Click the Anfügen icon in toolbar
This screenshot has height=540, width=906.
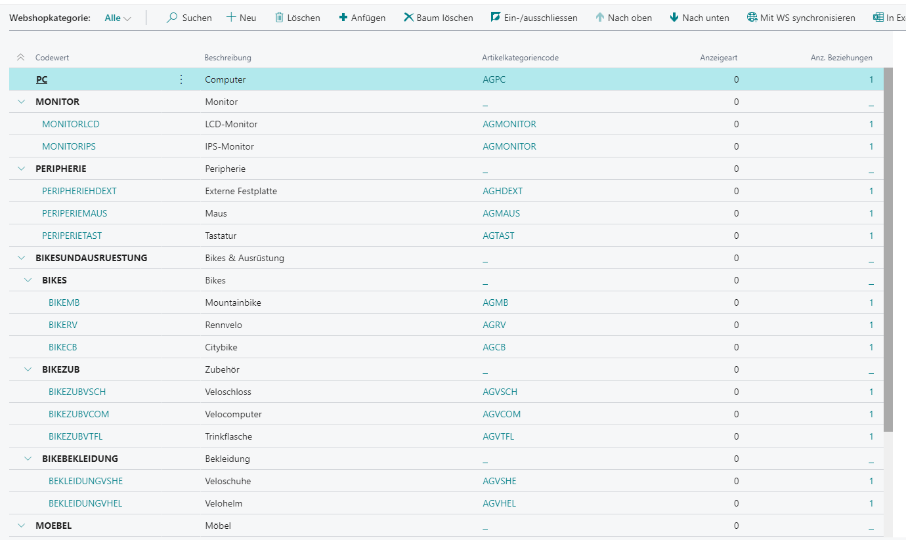click(x=343, y=18)
